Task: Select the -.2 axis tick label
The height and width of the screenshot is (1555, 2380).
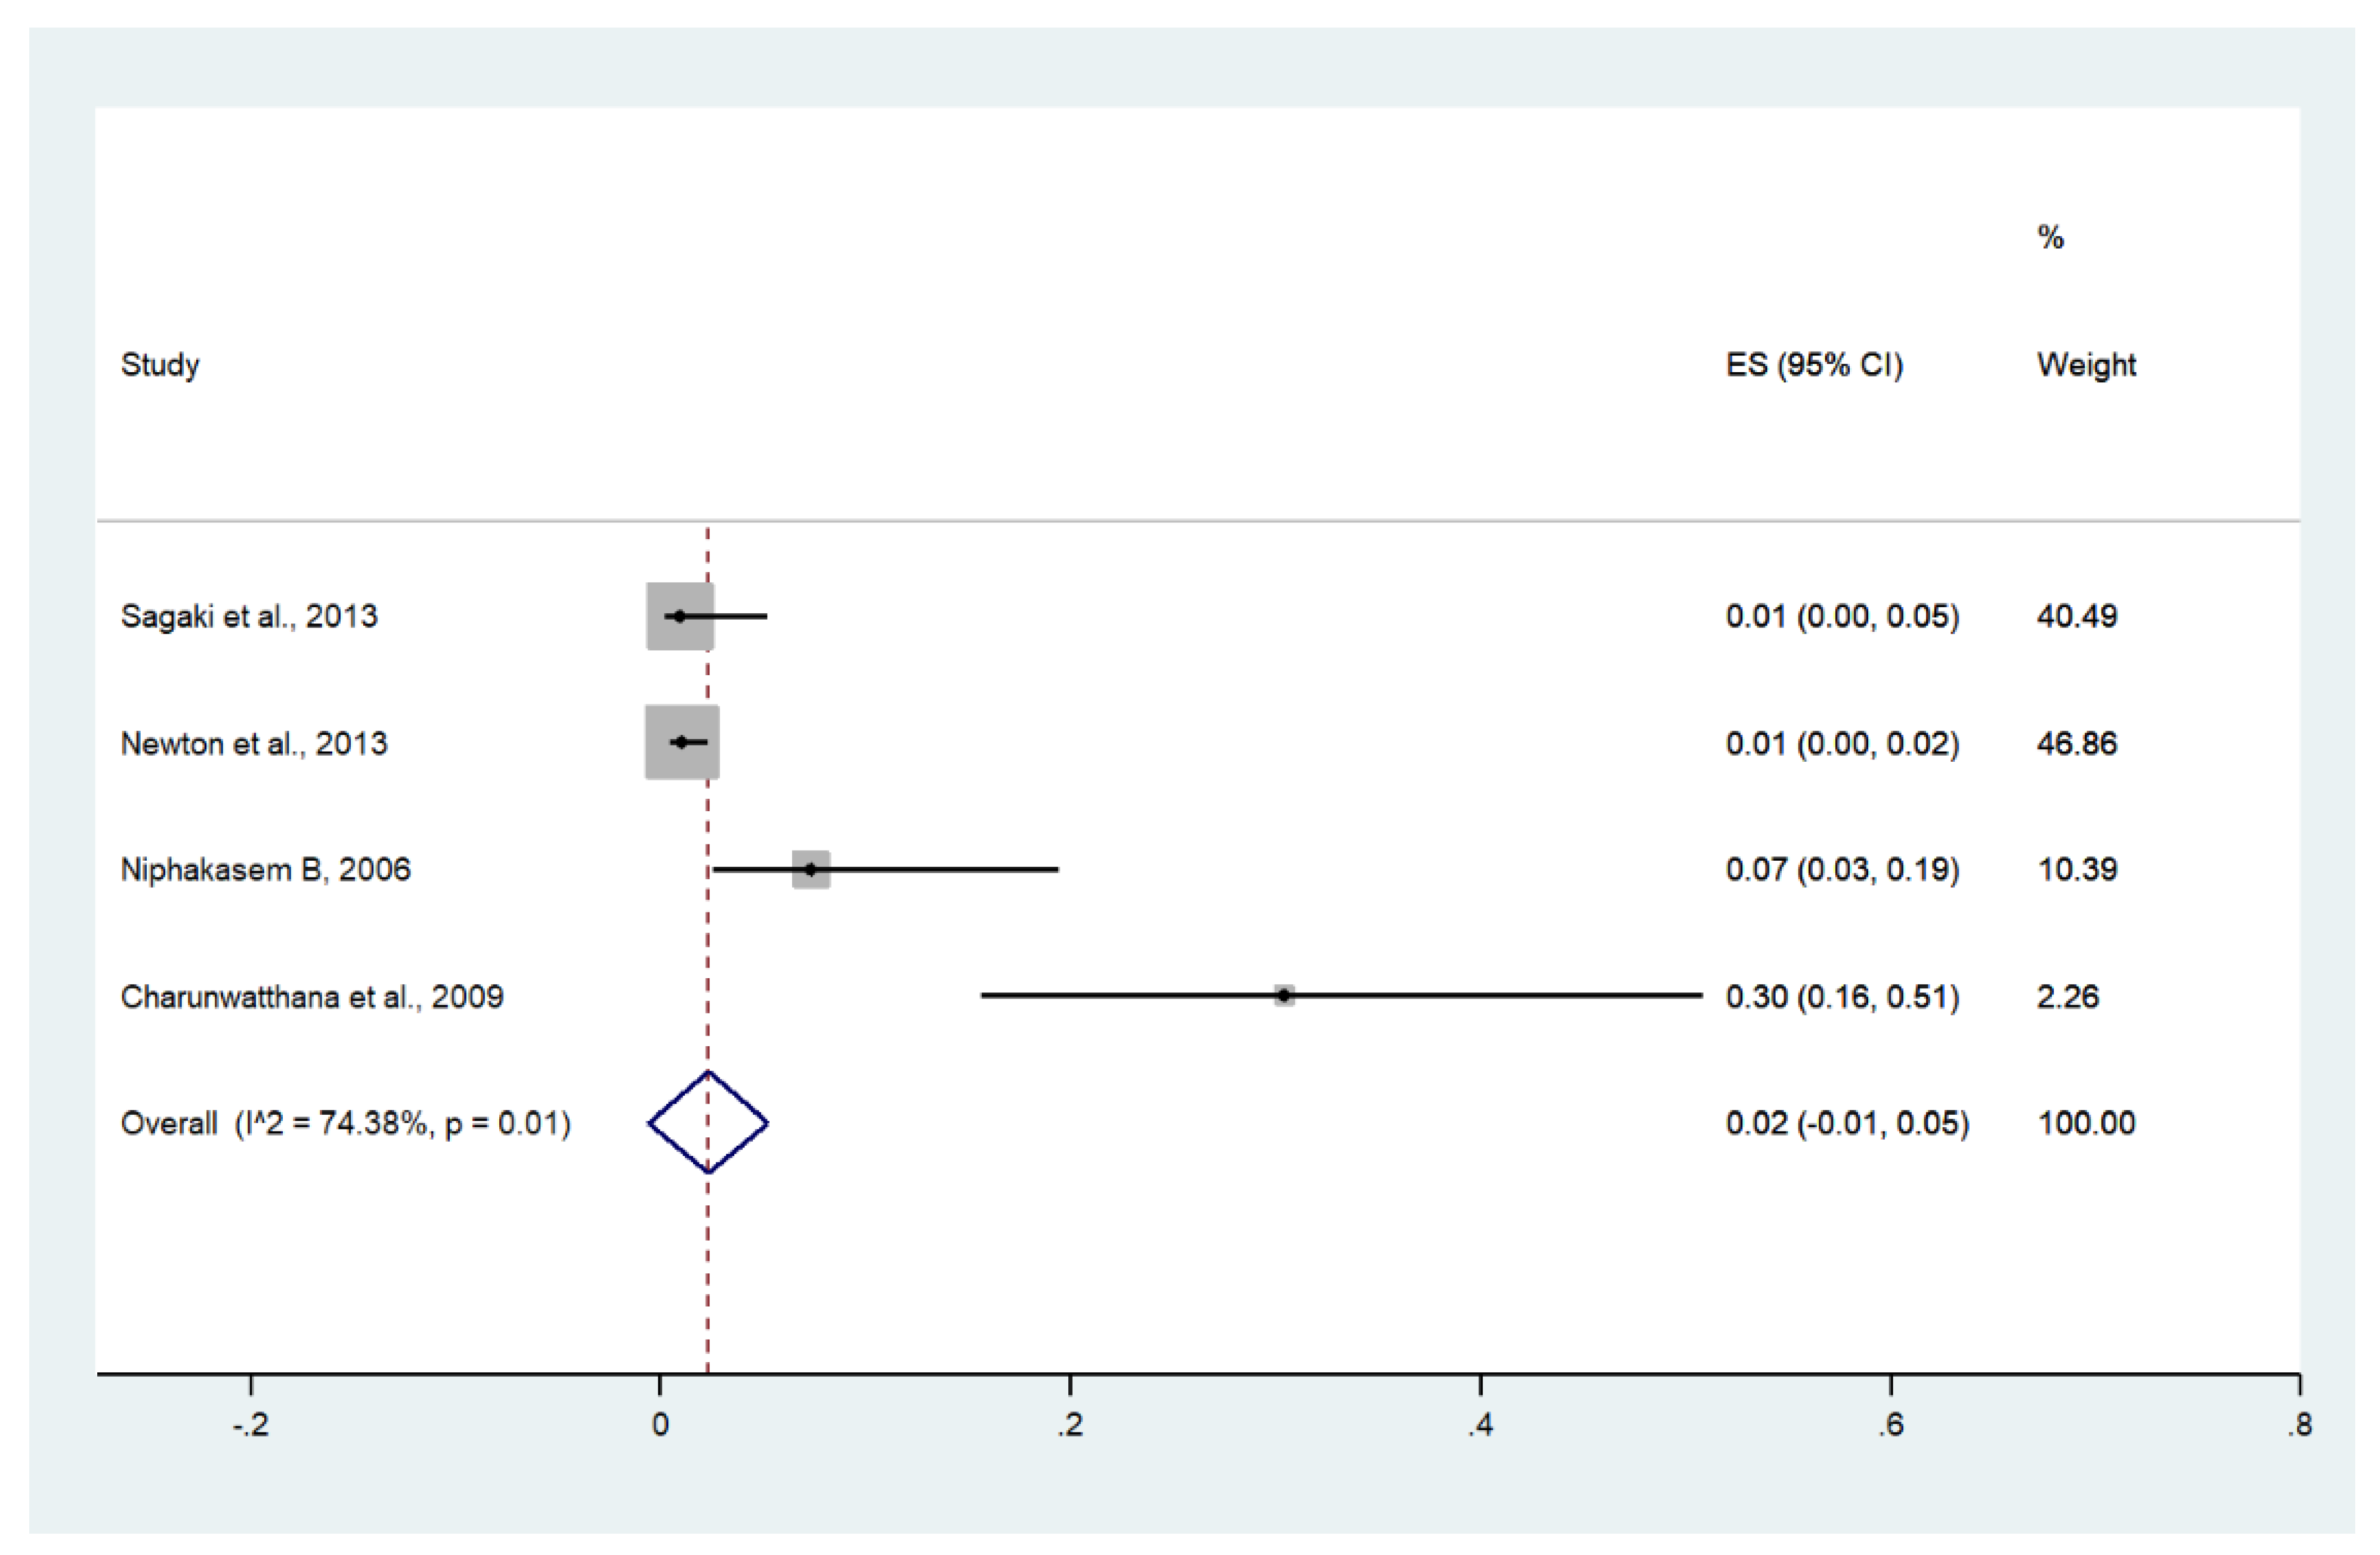Action: tap(250, 1425)
